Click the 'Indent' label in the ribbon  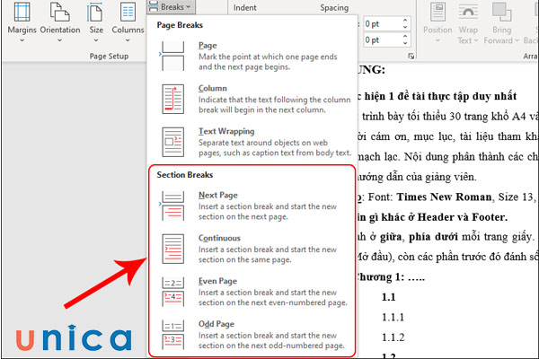click(244, 7)
